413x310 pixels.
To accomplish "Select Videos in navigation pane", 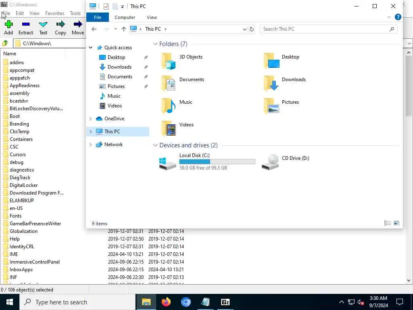I will tap(115, 106).
